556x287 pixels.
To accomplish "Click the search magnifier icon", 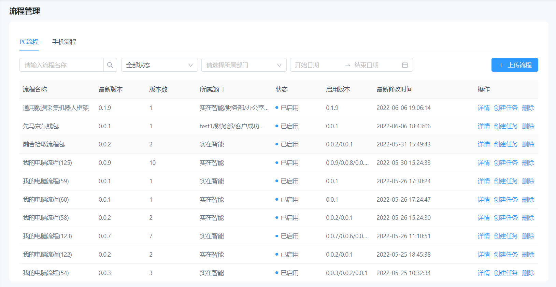I will pyautogui.click(x=110, y=65).
